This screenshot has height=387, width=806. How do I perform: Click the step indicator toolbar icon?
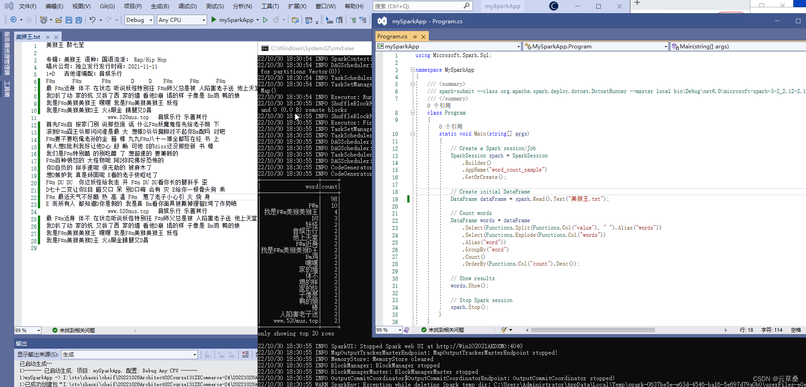(x=339, y=20)
